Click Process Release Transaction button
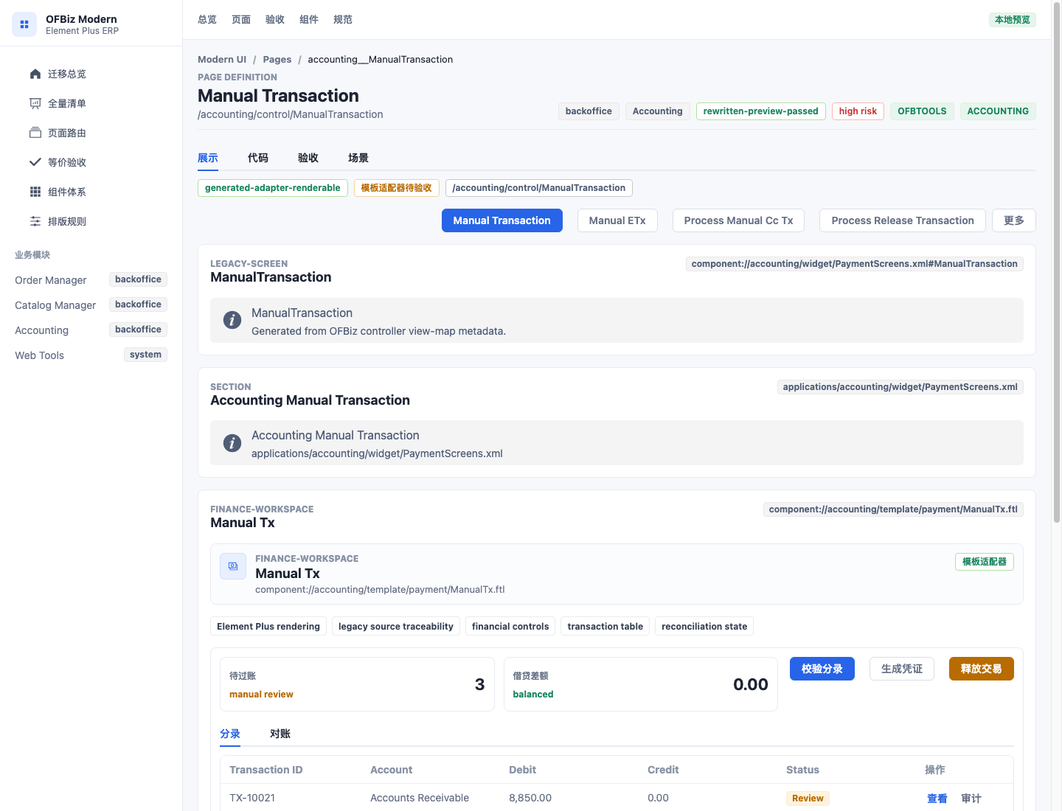 (x=903, y=220)
